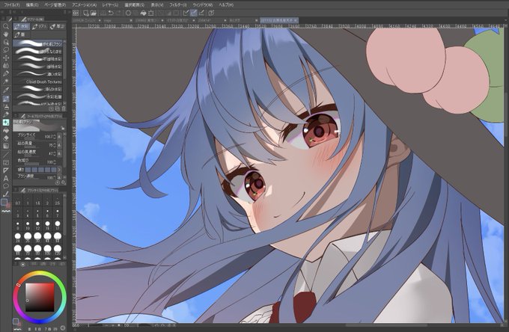Open 絵の具濃度 dynamics settings button
The width and height of the screenshot is (509, 332).
[x=59, y=153]
